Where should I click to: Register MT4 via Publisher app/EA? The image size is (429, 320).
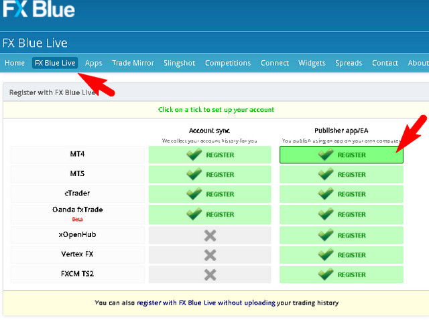(x=341, y=155)
